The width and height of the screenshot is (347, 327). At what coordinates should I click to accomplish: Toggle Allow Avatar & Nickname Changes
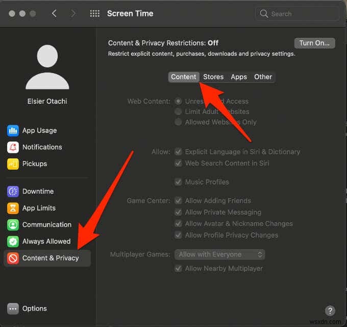point(178,224)
